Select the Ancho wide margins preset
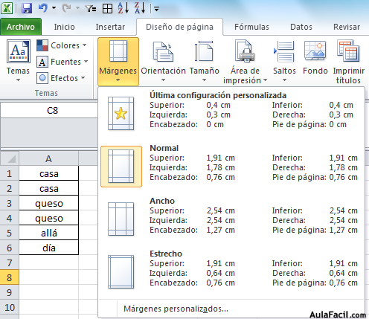369x319 pixels. (231, 219)
